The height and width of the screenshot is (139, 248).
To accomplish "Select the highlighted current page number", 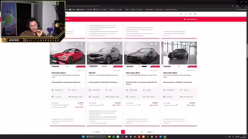I will click(x=123, y=132).
